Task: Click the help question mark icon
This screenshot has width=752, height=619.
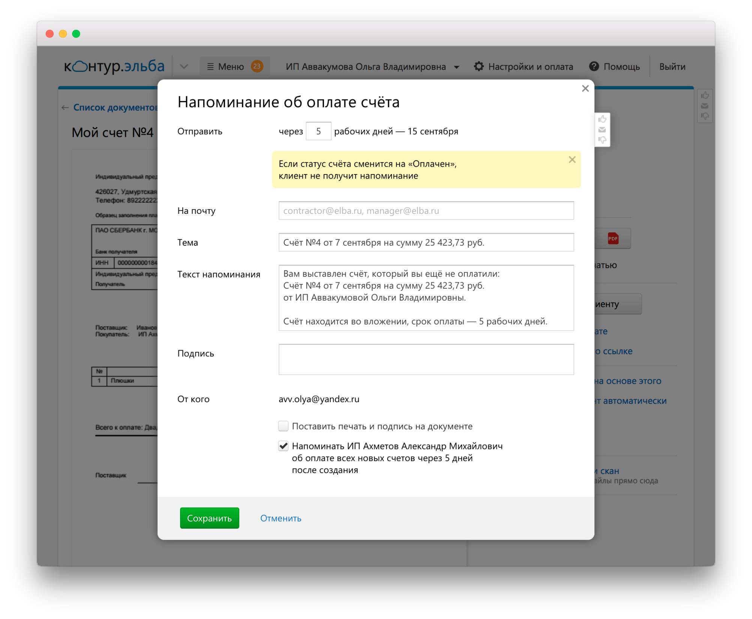Action: (594, 66)
